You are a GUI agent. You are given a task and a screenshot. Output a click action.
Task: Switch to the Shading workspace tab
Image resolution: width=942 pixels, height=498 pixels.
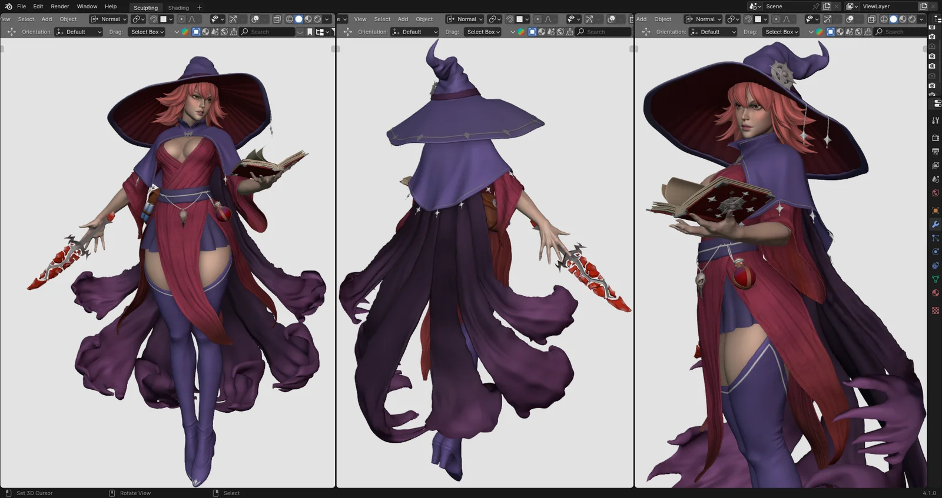(178, 8)
